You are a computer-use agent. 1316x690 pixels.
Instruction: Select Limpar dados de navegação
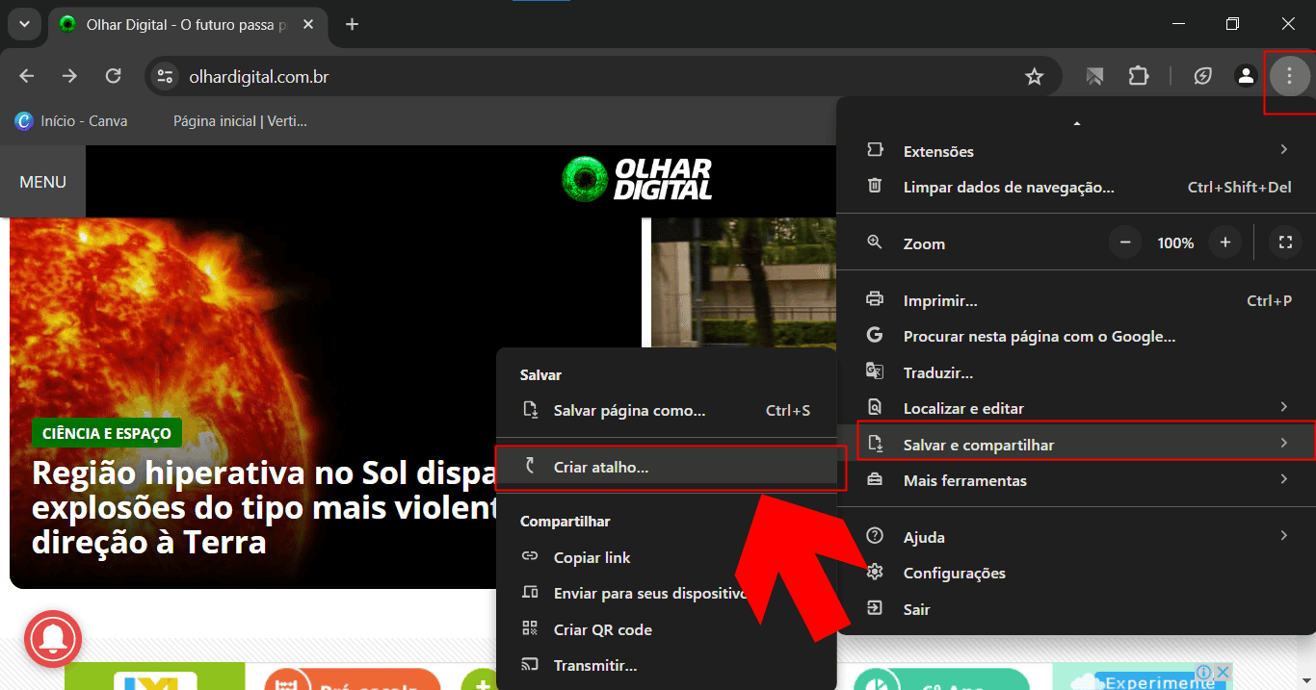[1076, 187]
